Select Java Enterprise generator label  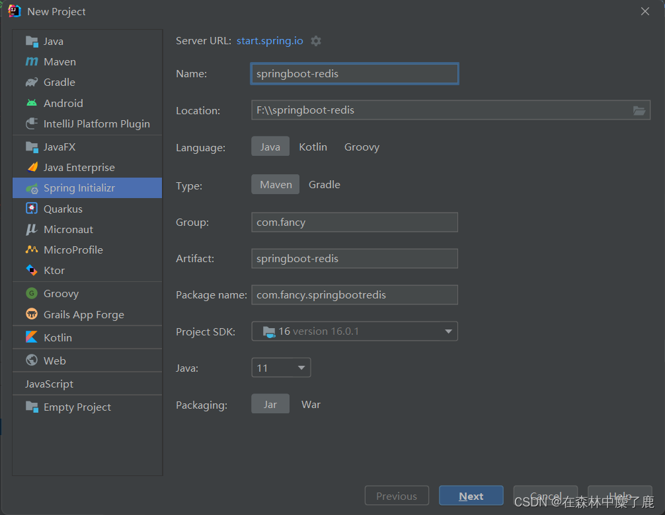[79, 167]
